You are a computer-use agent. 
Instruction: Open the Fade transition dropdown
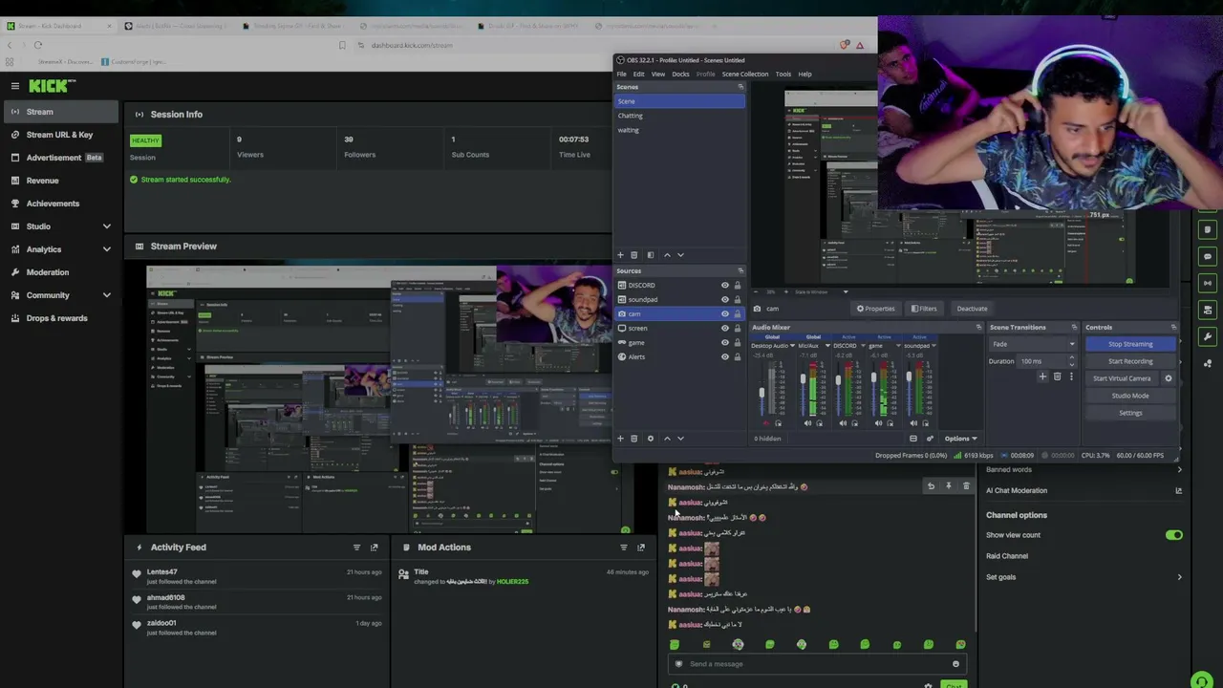[1033, 344]
